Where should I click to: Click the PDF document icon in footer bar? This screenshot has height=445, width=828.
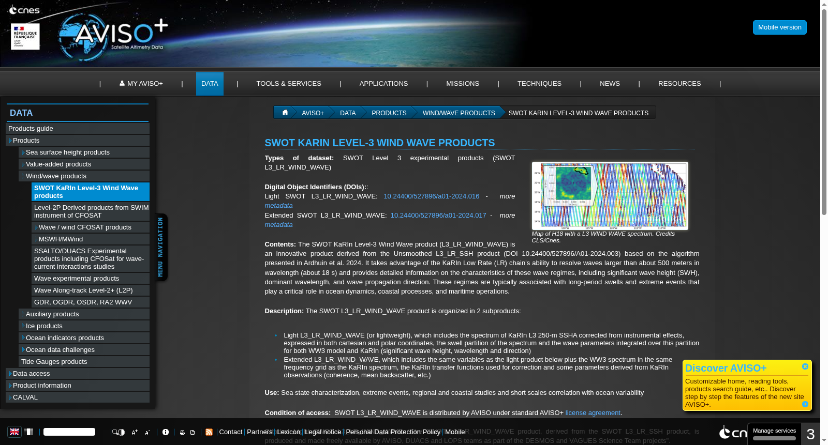coord(193,432)
